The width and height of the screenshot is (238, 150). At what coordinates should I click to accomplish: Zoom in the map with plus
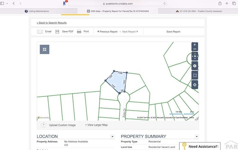[x=195, y=44]
